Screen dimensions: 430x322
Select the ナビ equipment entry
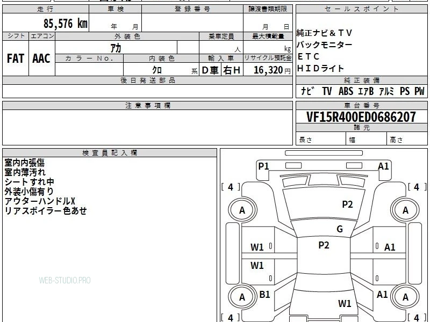307,91
